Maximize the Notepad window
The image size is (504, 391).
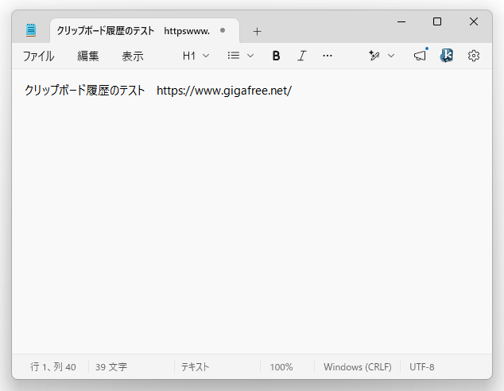[436, 21]
